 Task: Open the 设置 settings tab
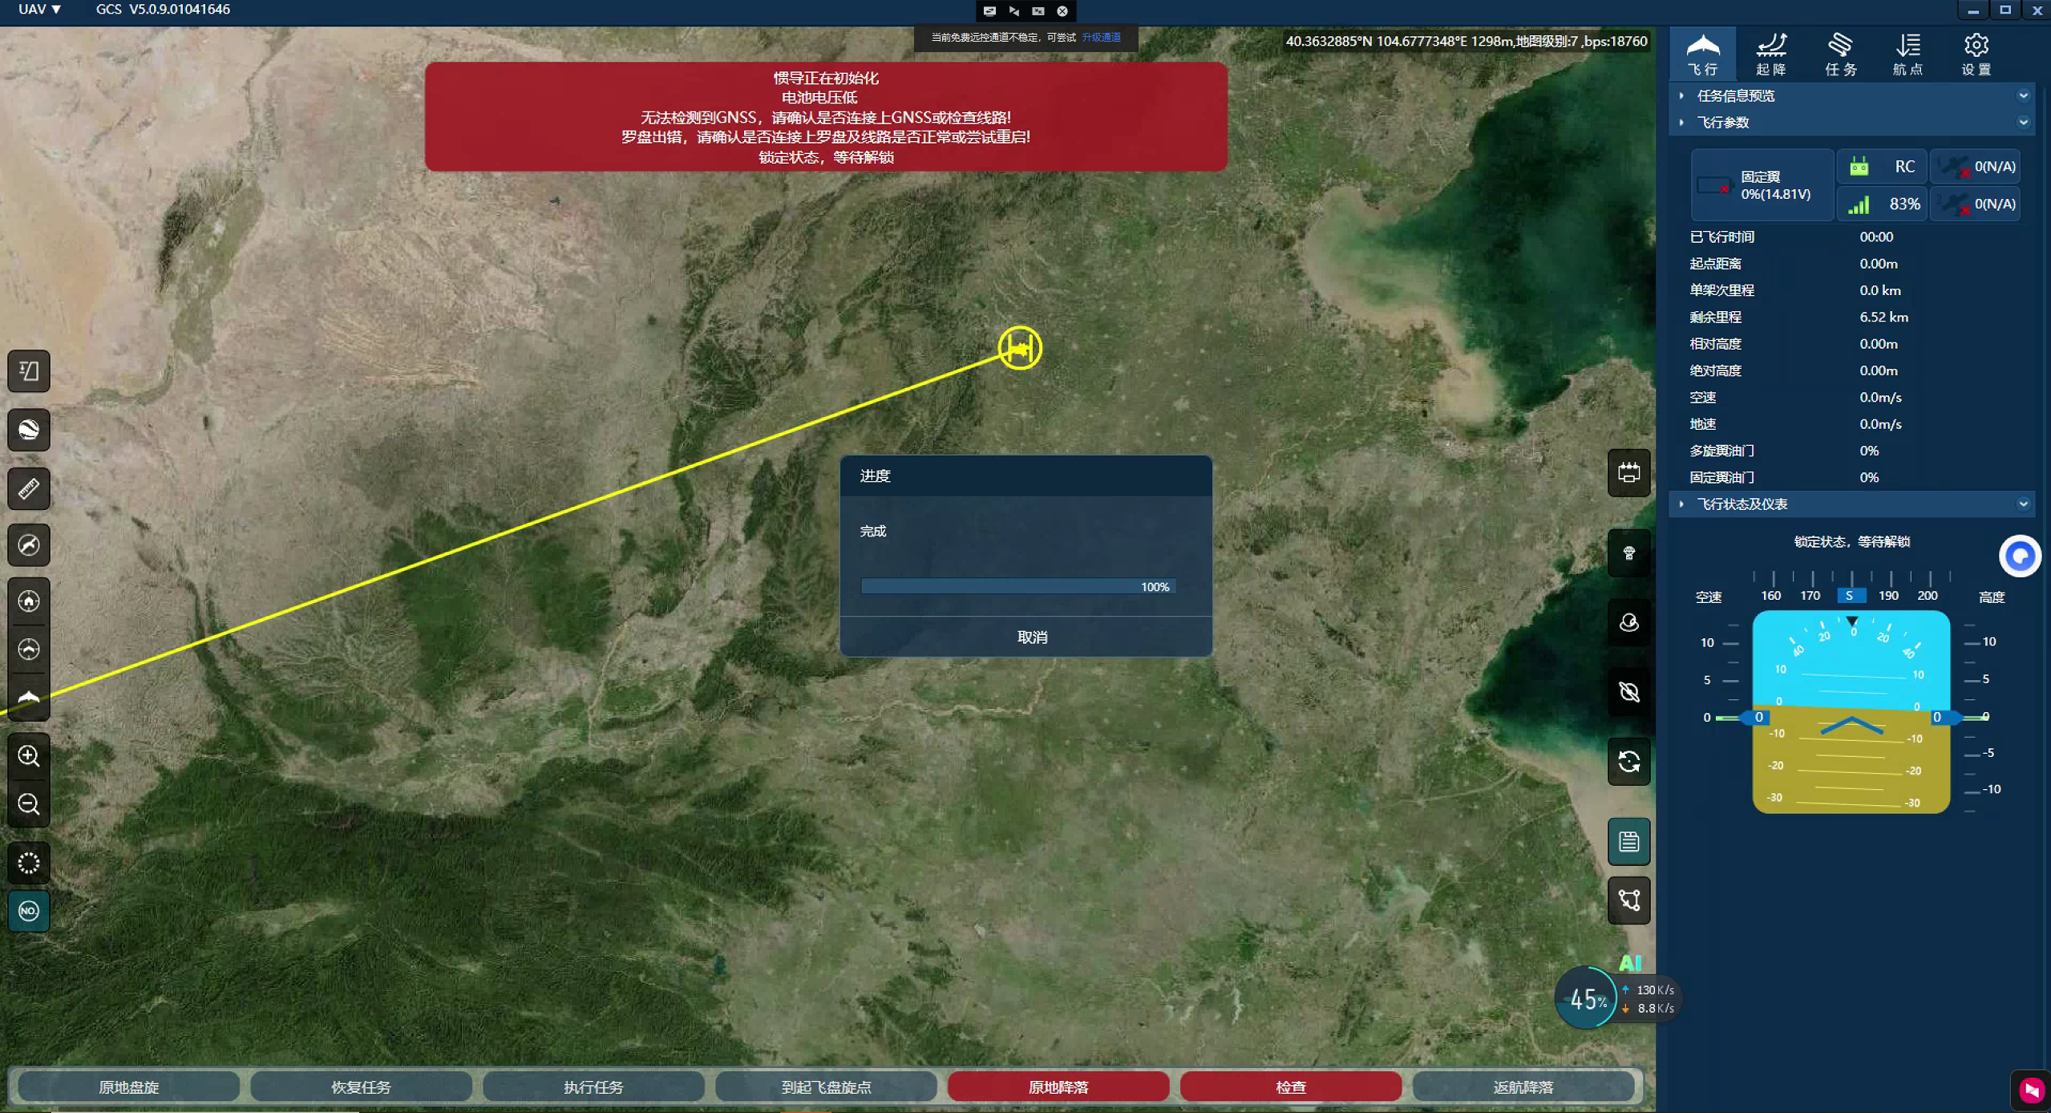click(1976, 54)
